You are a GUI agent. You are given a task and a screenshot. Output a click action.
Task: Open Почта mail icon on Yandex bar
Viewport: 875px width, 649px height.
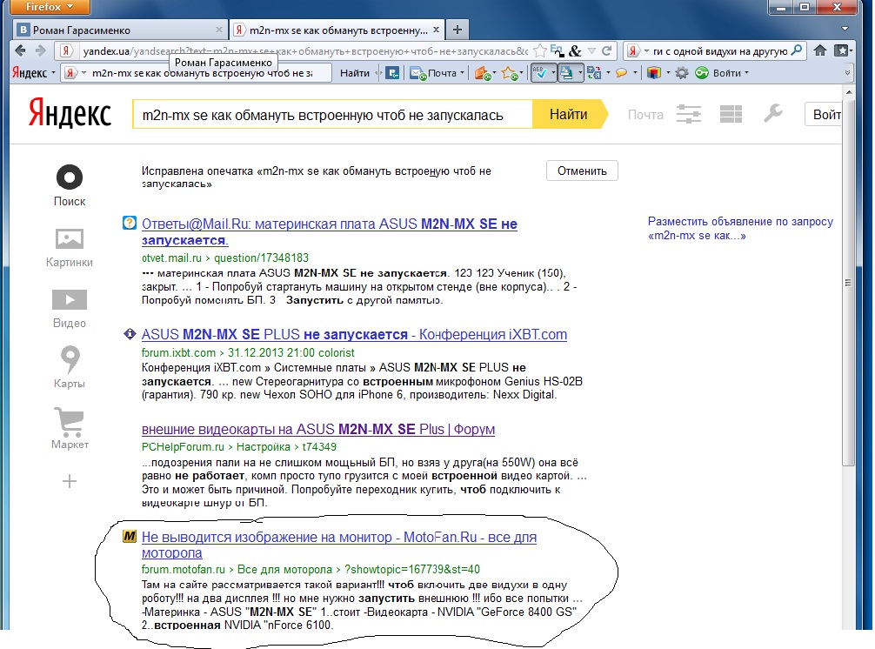click(417, 72)
